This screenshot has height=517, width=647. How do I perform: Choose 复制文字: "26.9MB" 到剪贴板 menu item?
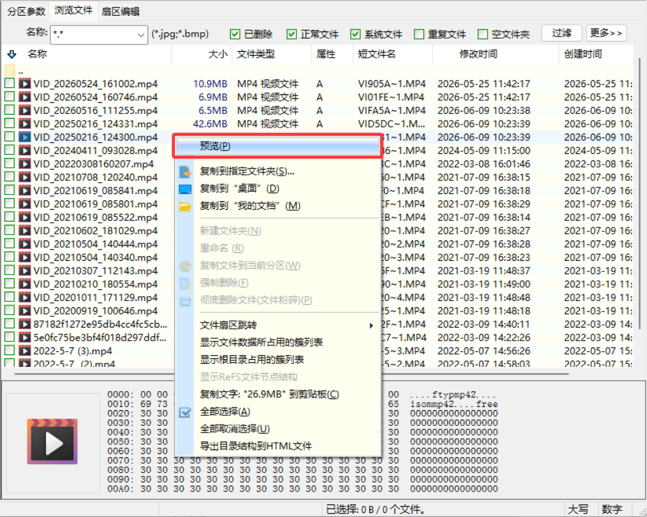[x=277, y=394]
